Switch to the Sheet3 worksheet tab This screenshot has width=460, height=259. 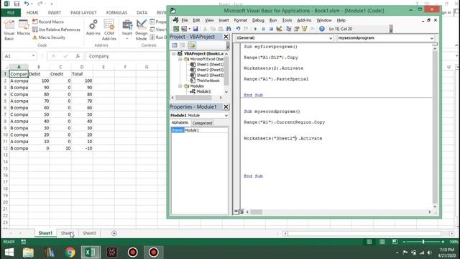point(89,233)
